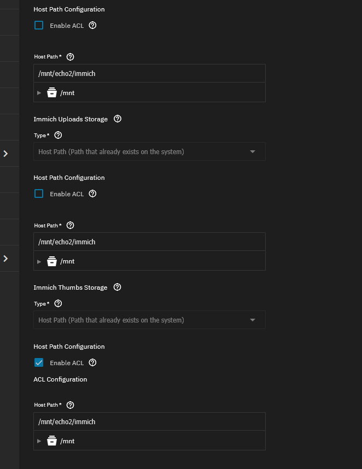Show help for the checked Enable ACL option

click(92, 362)
